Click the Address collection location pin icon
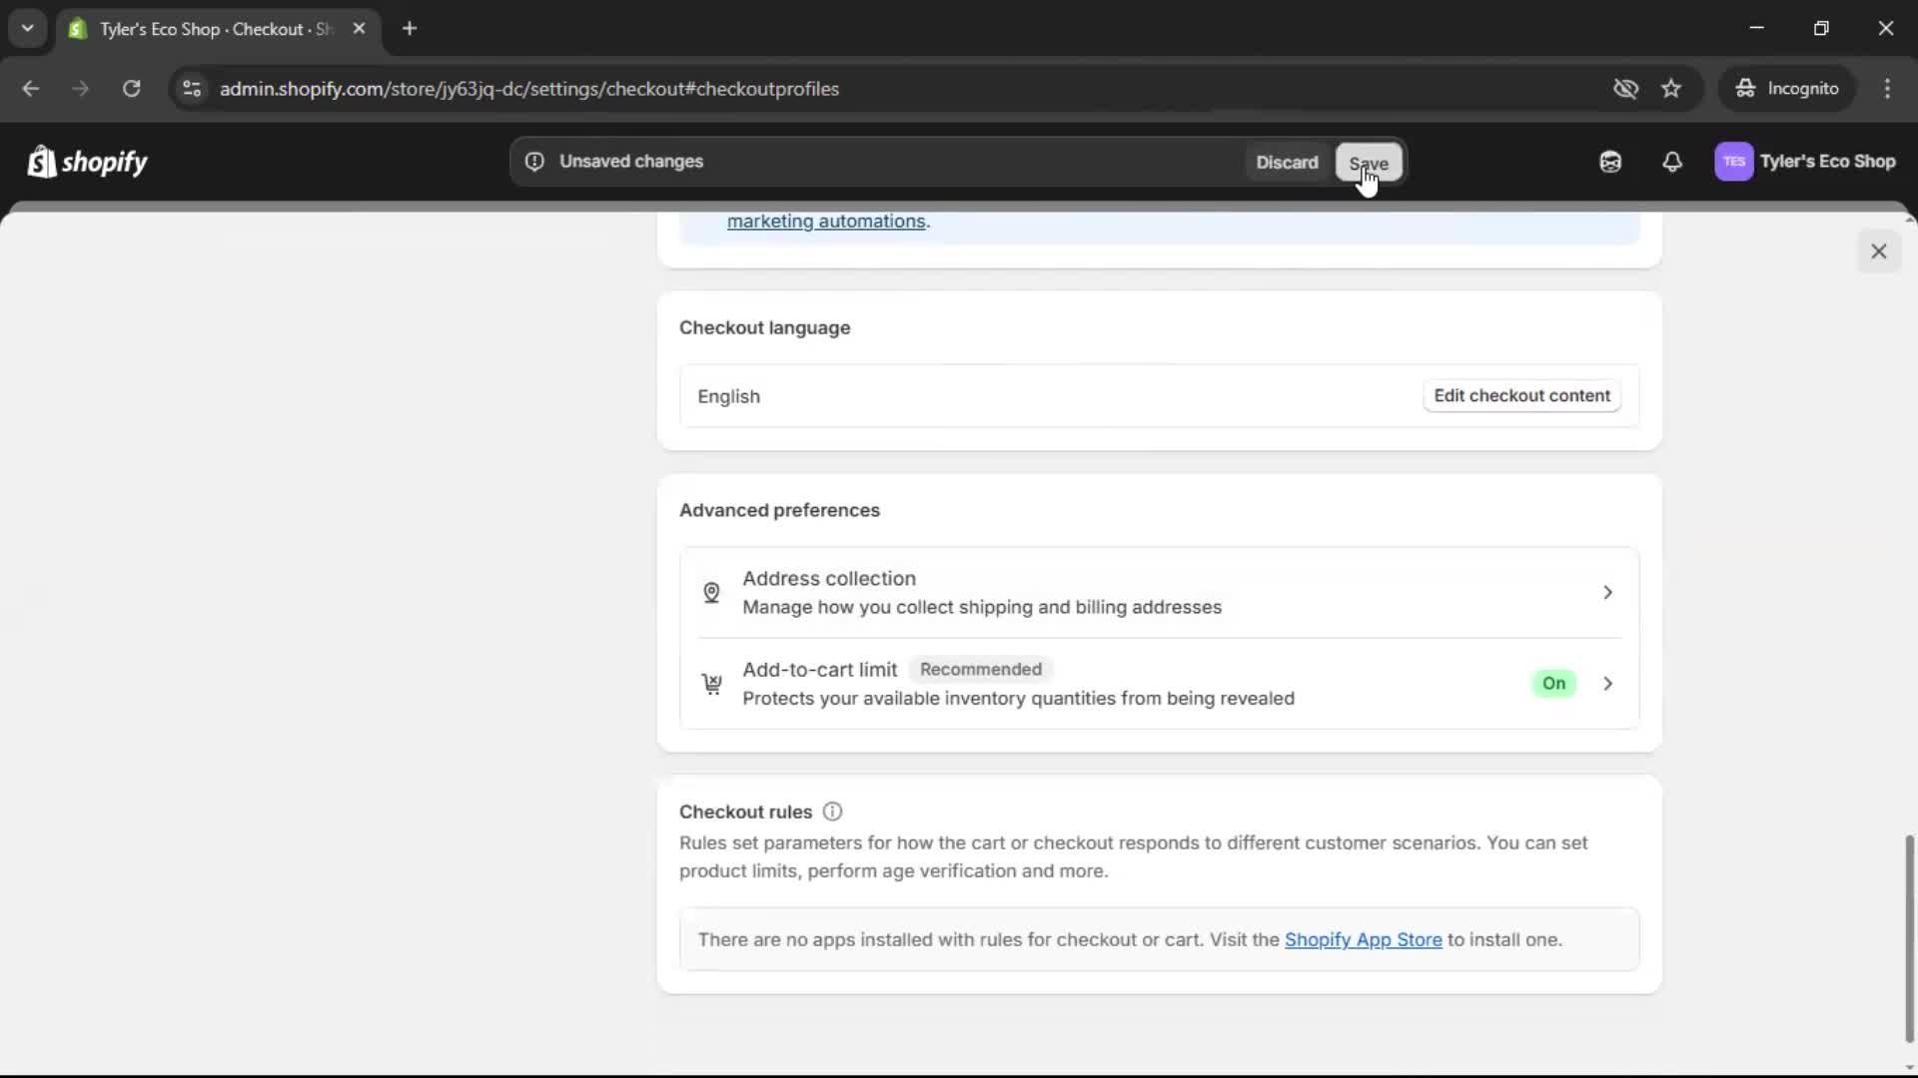 [x=712, y=592]
